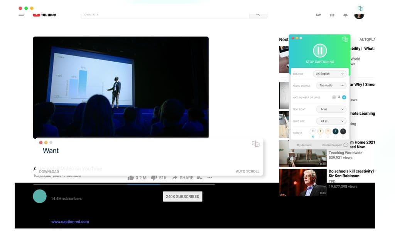Open the create video camera icon
Viewport: 395px width, 238px height.
[x=318, y=15]
